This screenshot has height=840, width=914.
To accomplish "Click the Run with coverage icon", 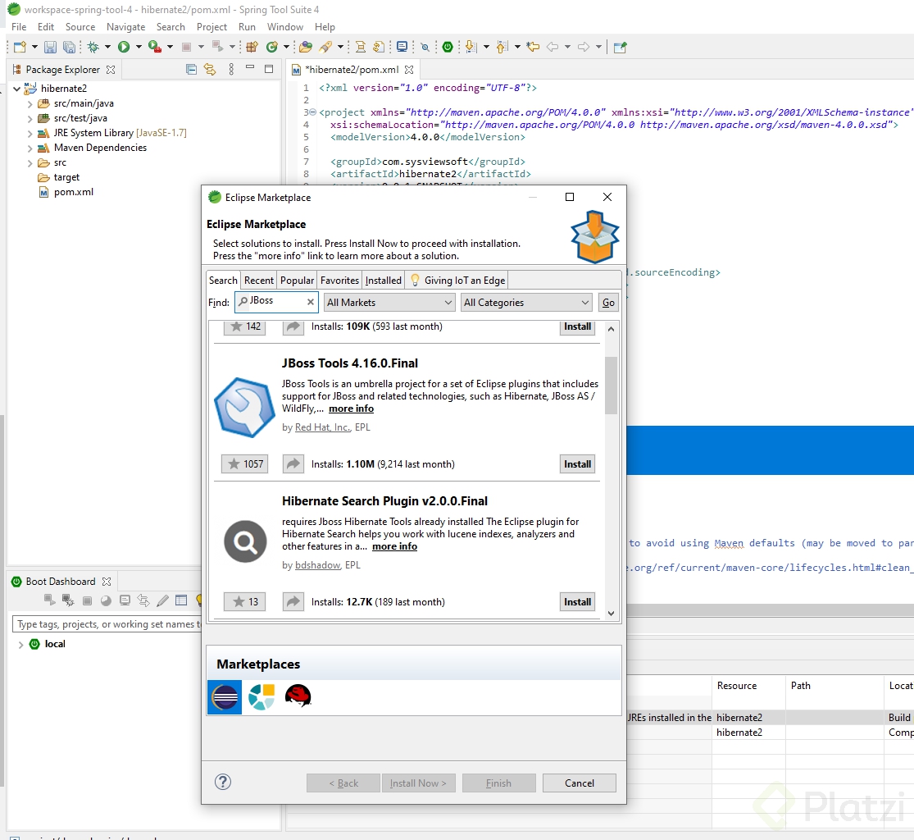I will tap(154, 48).
